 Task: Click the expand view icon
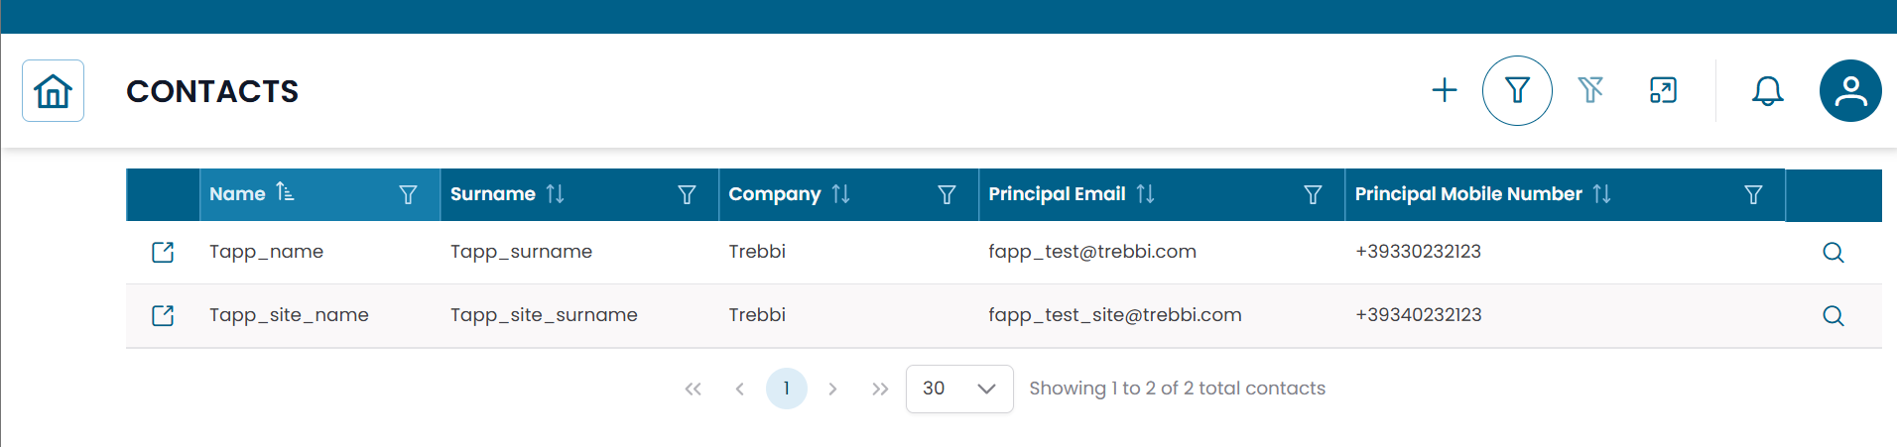click(x=1663, y=90)
